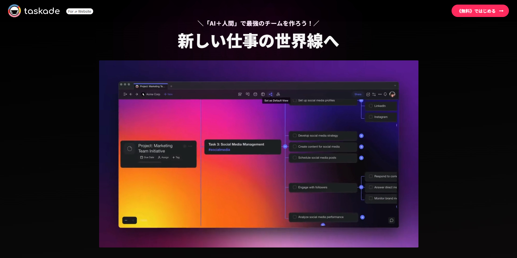517x258 pixels.
Task: Tick the Engage with followers checkbox
Action: click(295, 187)
